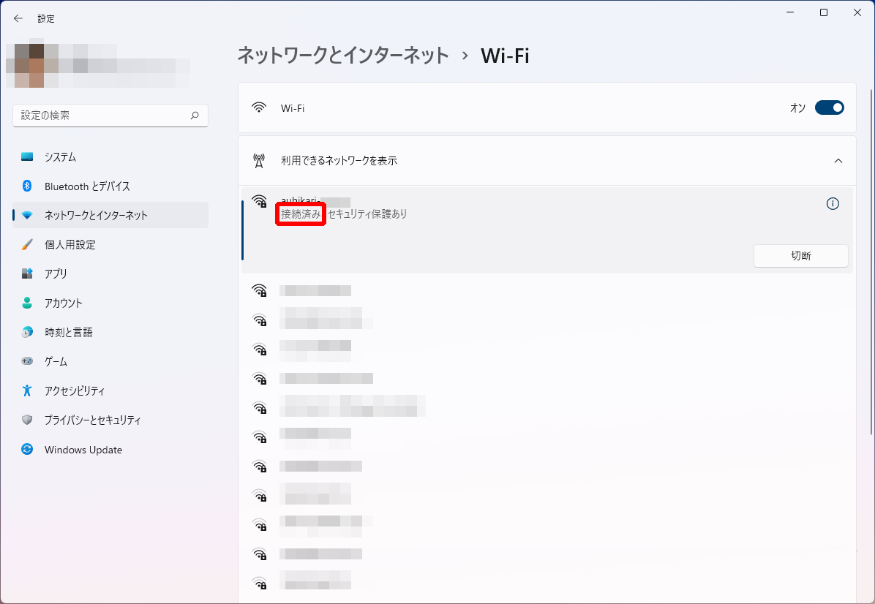Select first blurred network below connected one
Viewport: 875px width, 604px height.
315,291
